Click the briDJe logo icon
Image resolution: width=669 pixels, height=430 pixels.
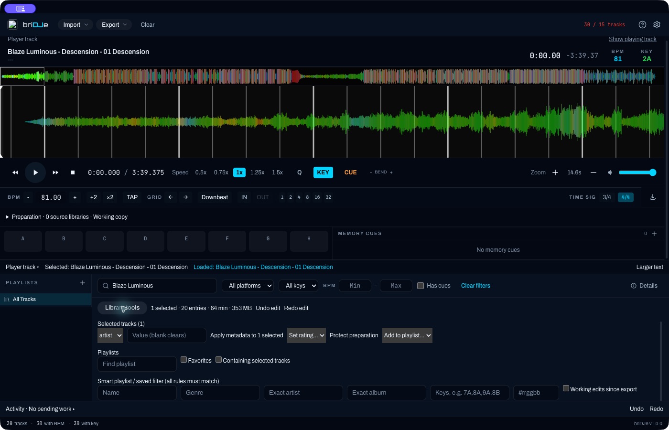pos(13,25)
